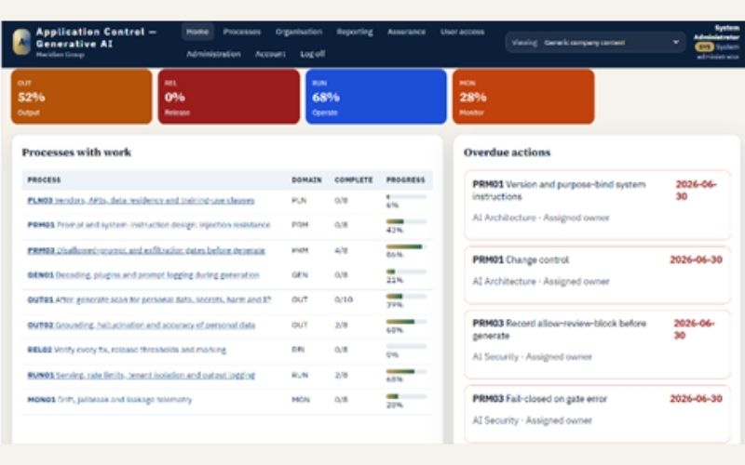
Task: Open the Administration menu item
Action: click(213, 54)
